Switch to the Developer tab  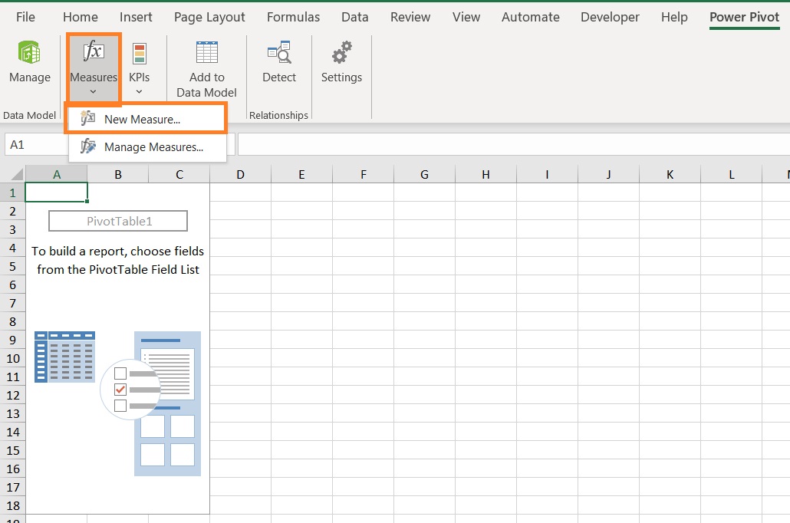[610, 17]
